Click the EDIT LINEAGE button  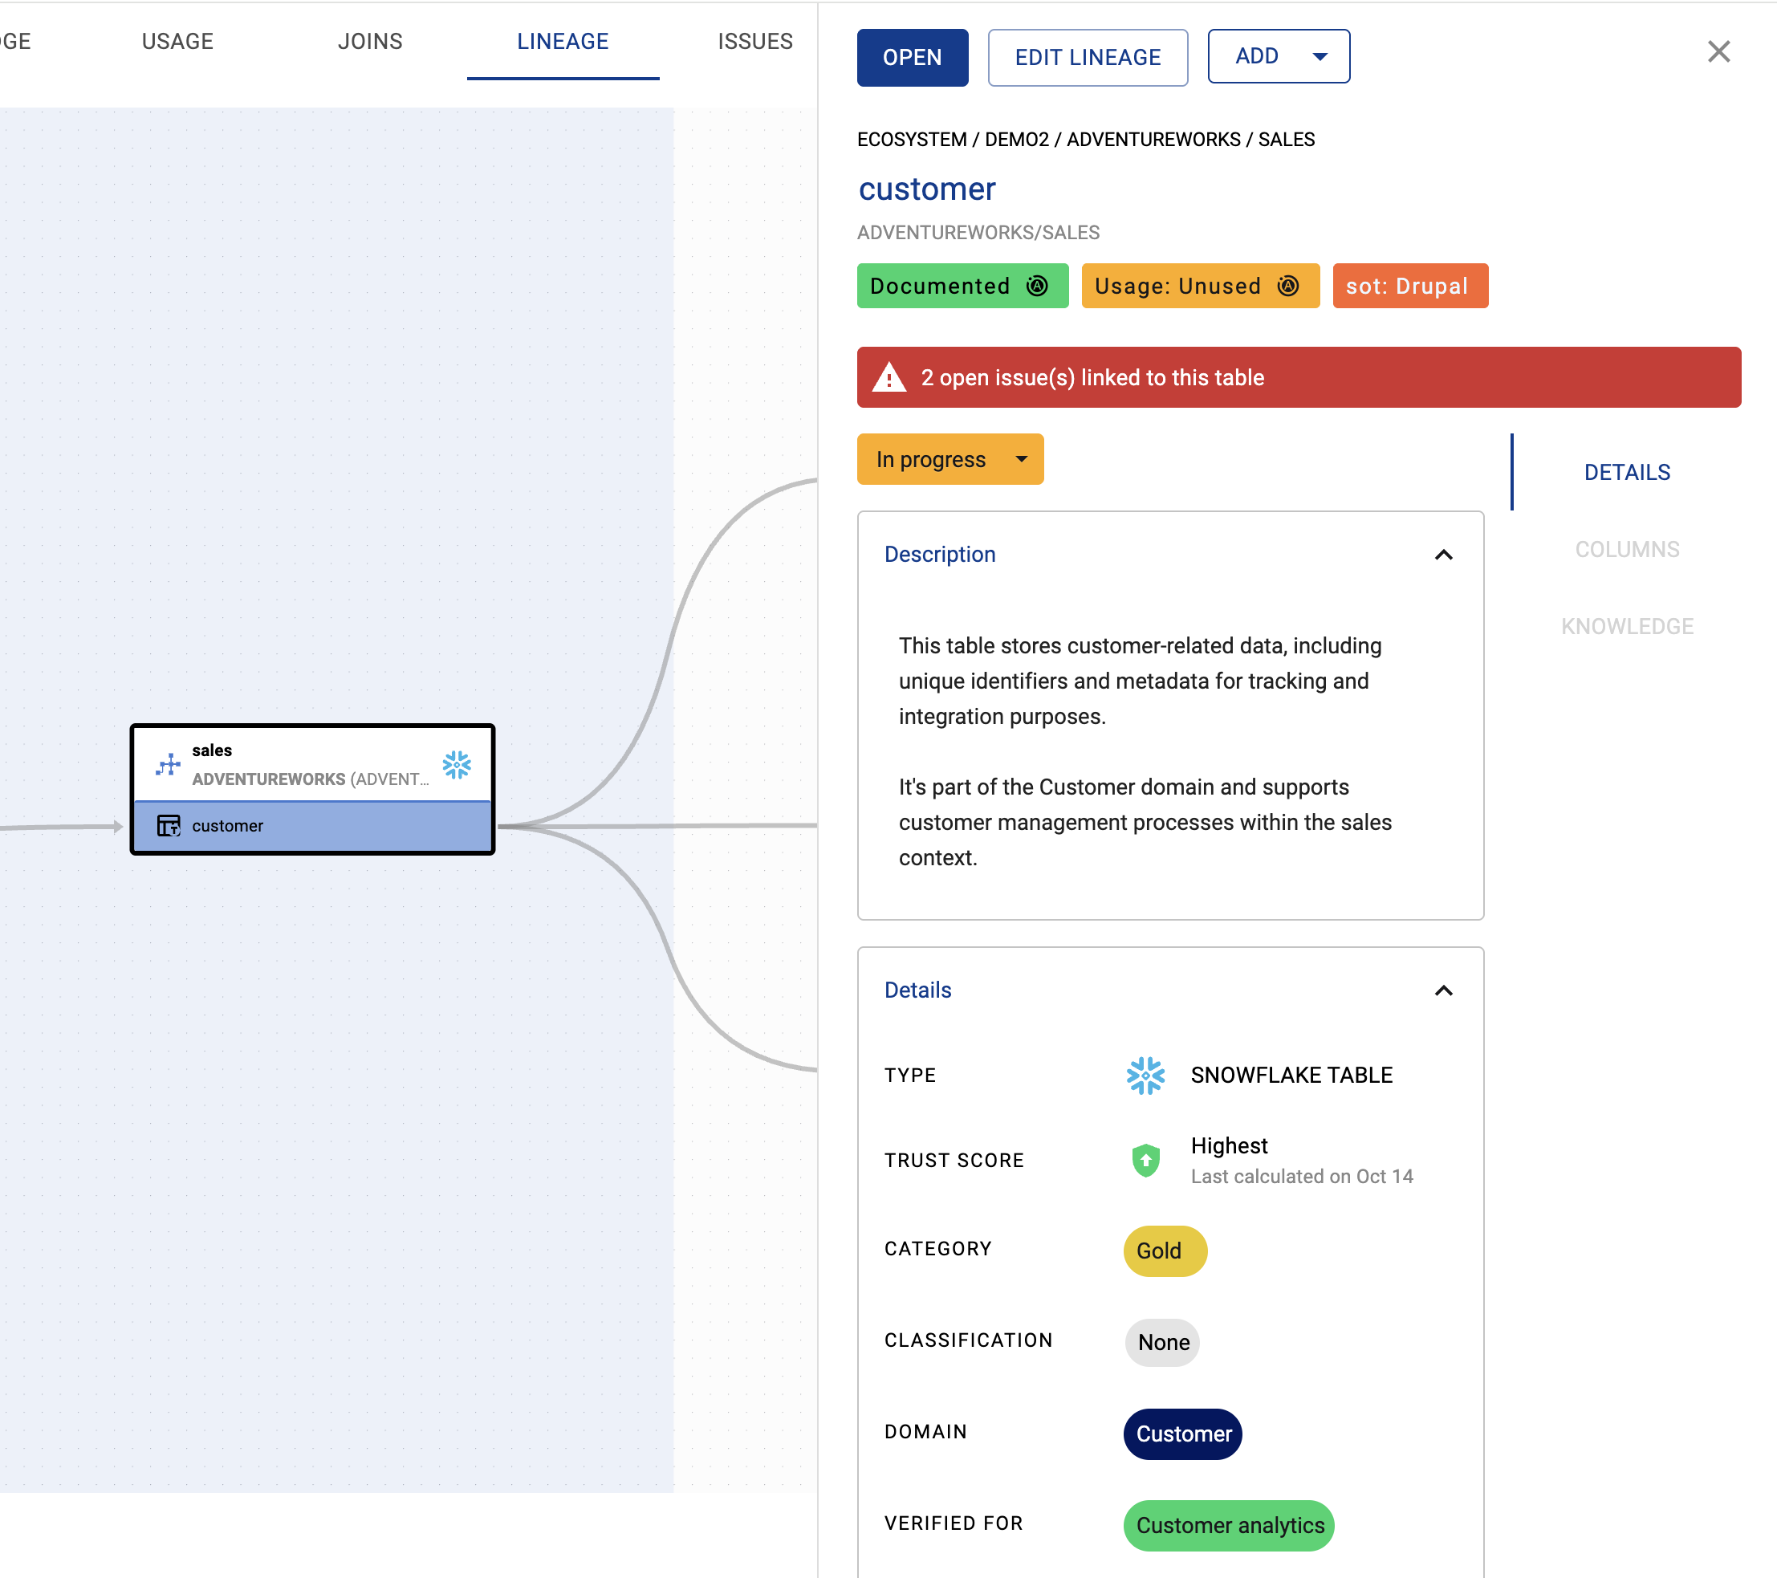coord(1087,57)
